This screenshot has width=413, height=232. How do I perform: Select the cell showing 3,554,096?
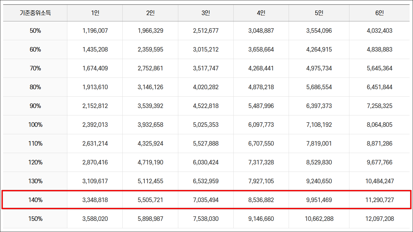(319, 31)
